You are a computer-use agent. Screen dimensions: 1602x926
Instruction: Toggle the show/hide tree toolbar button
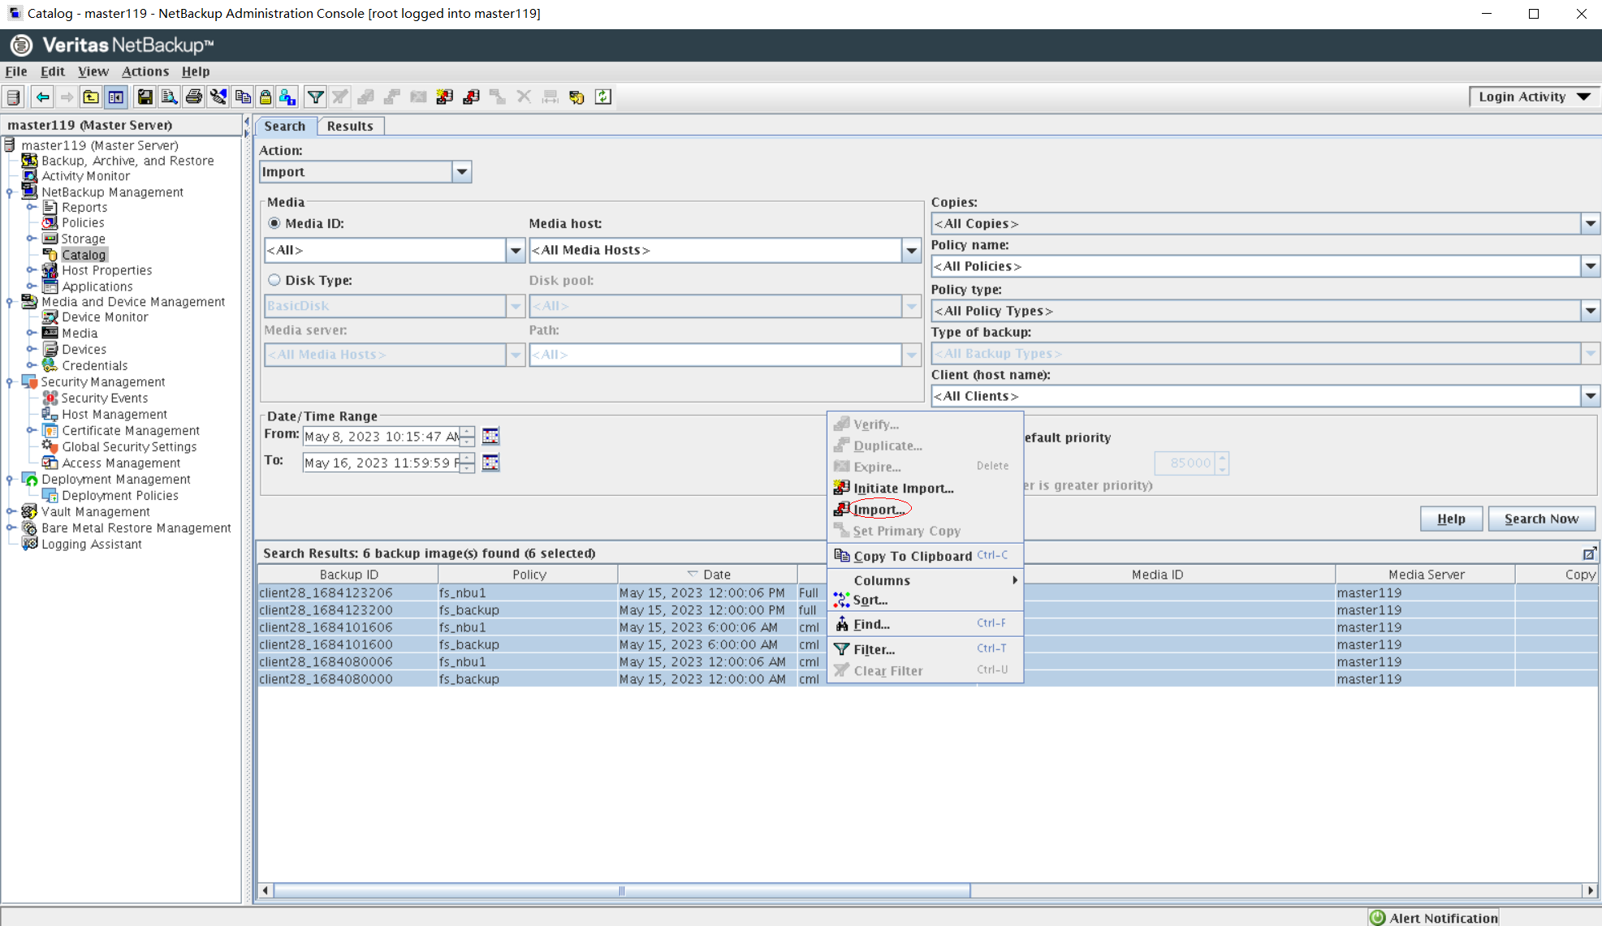tap(116, 97)
